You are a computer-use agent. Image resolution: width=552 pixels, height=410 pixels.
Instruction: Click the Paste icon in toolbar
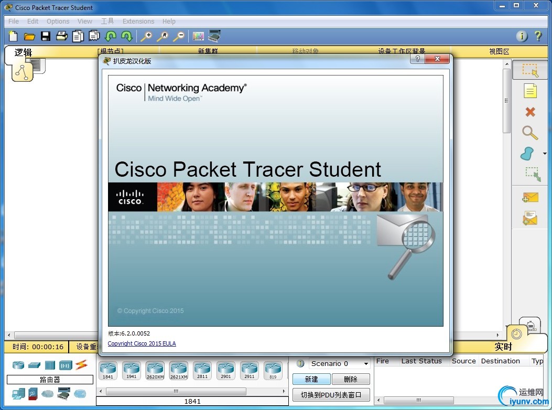point(94,36)
